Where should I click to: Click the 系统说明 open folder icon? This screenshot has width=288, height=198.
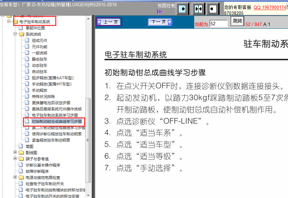pos(21,34)
